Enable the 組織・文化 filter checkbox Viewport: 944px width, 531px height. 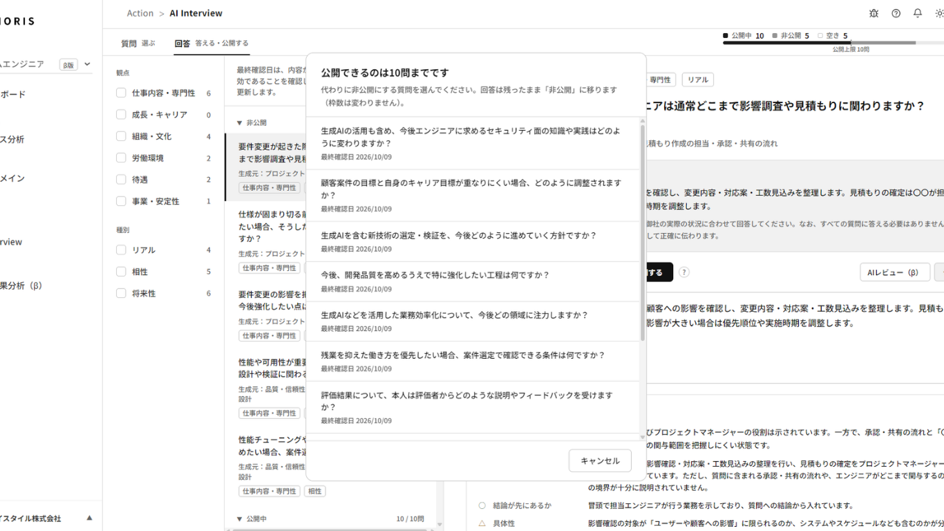pos(121,136)
